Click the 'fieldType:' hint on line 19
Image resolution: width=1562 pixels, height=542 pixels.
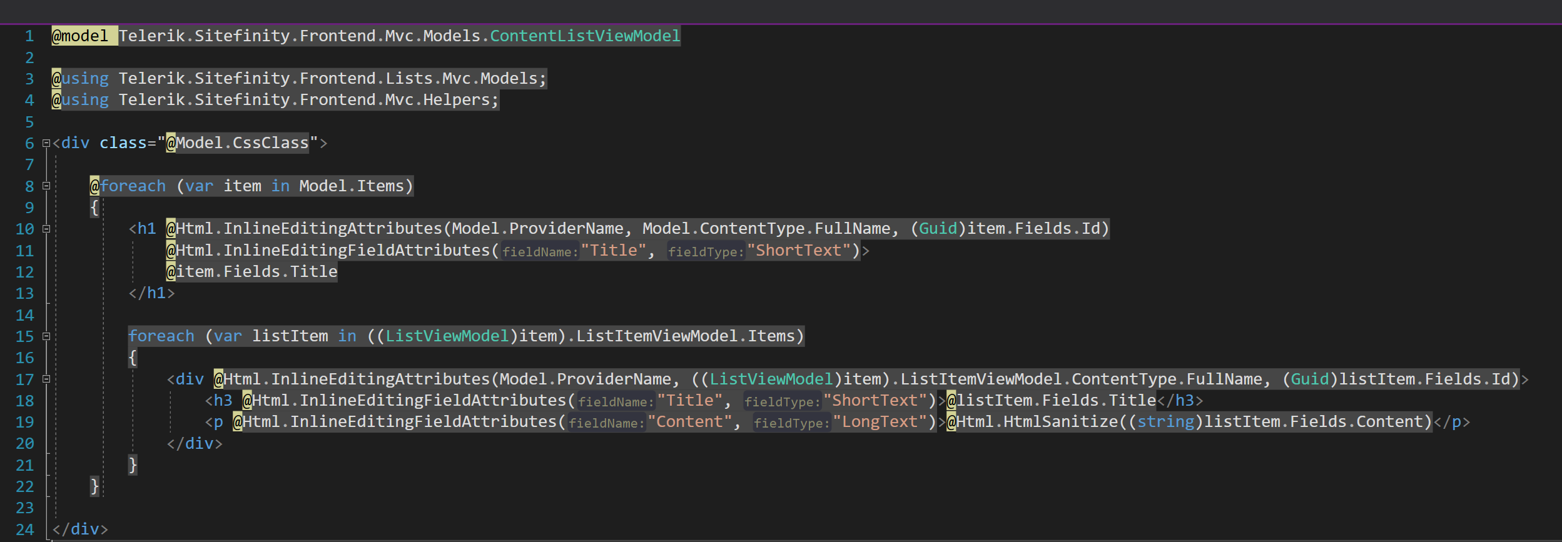[792, 423]
